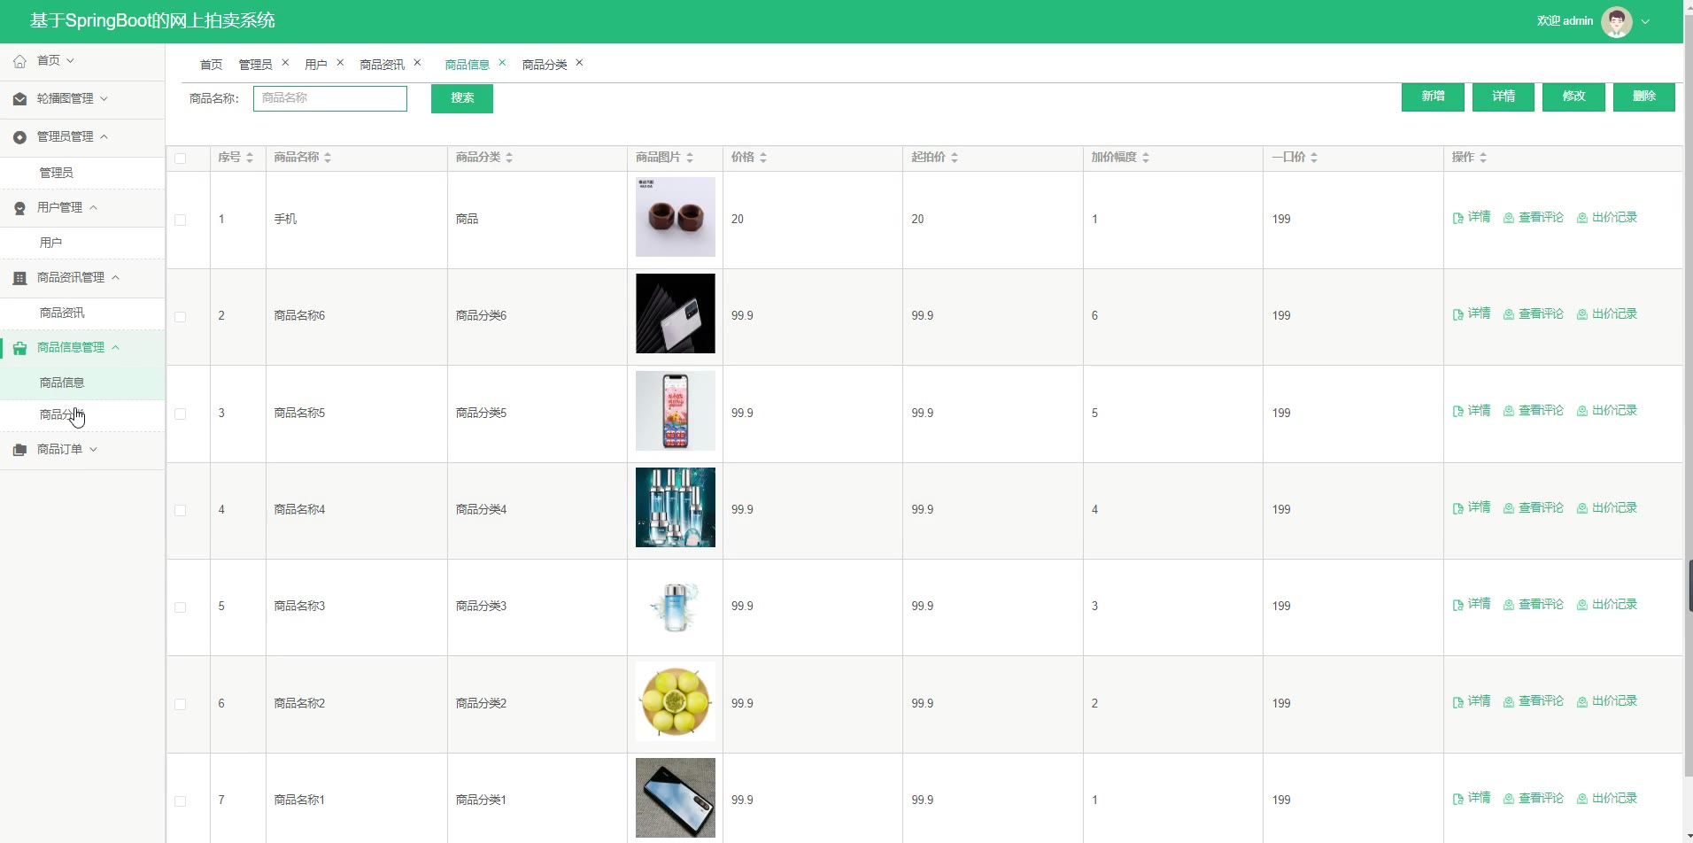Click the 商品资讯管理 sidebar icon
Viewport: 1693px width, 843px height.
tap(19, 278)
